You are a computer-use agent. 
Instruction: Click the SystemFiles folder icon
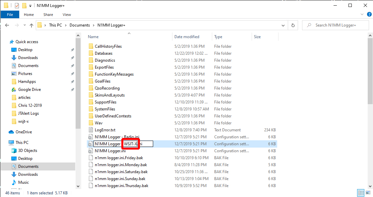(x=91, y=109)
